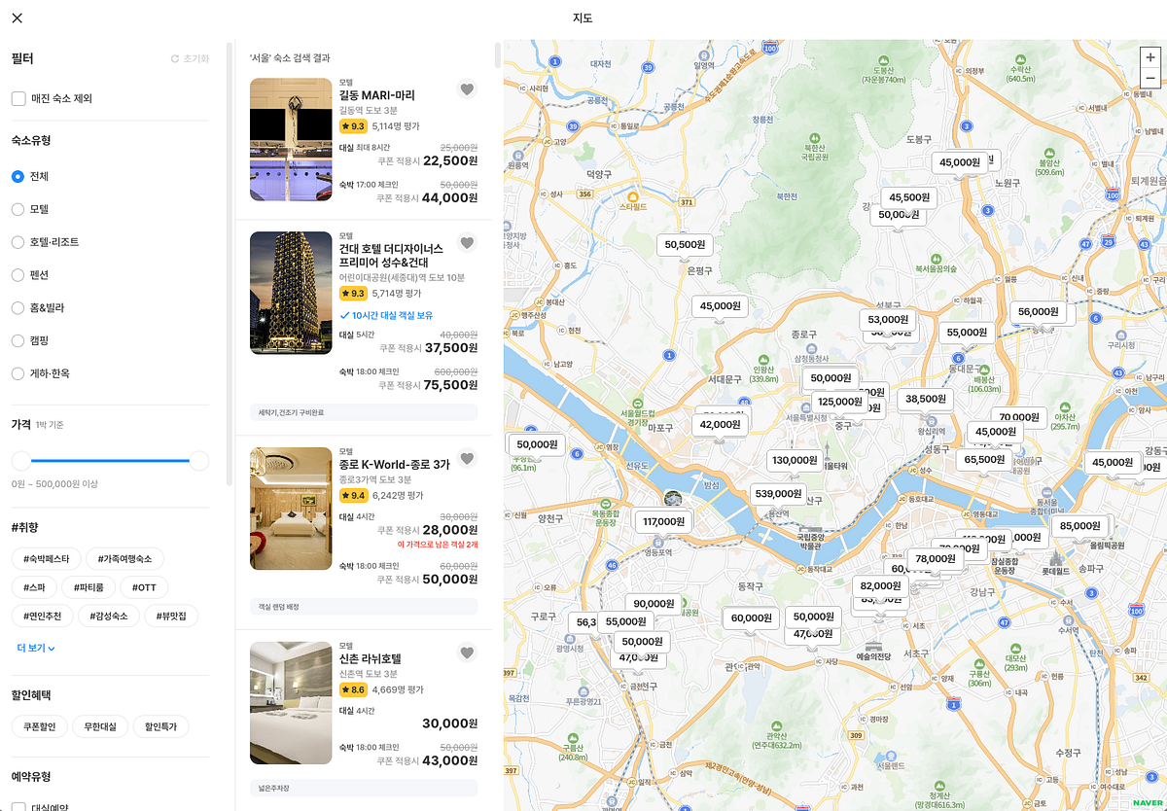1167x811 pixels.
Task: Select the #스파 preference tag
Action: 34,587
